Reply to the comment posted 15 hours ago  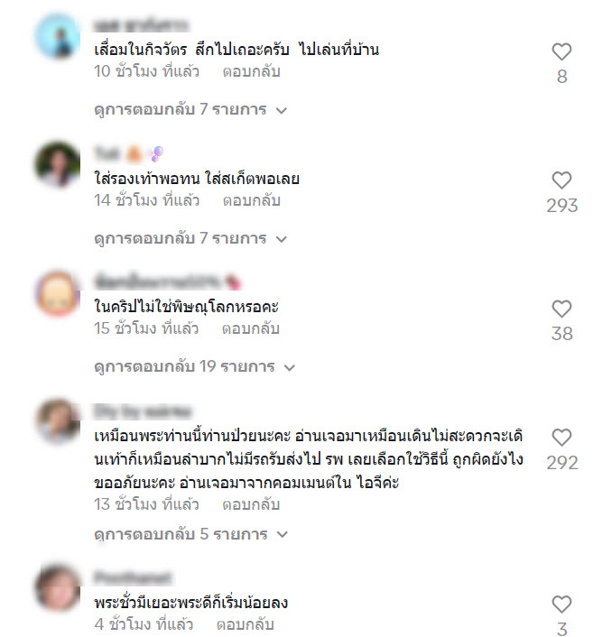251,328
